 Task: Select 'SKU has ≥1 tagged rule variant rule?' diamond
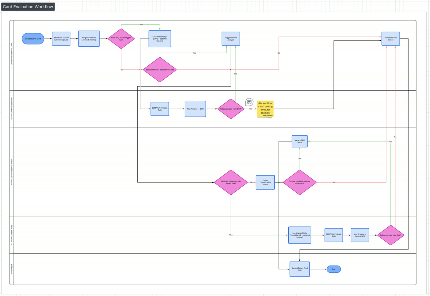pos(231,182)
